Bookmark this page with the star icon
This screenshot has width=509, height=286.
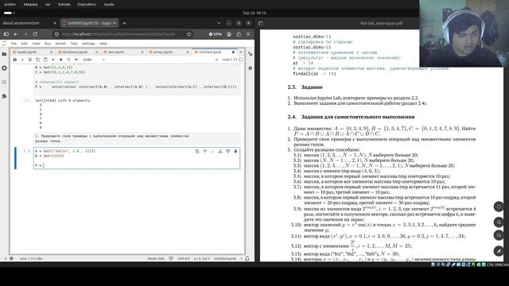[189, 34]
